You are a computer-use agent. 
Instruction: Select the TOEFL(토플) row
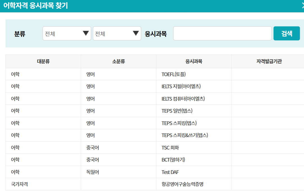pyautogui.click(x=173, y=74)
